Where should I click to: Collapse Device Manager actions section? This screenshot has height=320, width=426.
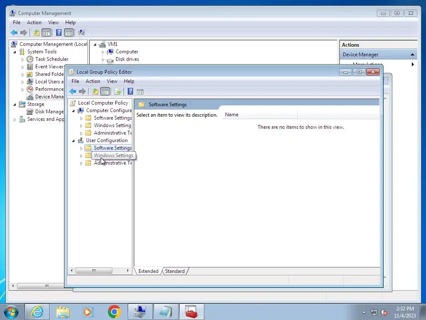coord(412,55)
